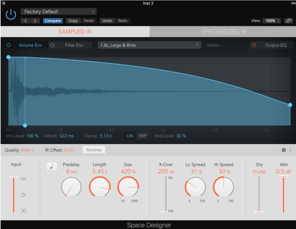Screen dimensions: 296x229
Task: Click the IR Offset value field
Action: (x=69, y=150)
